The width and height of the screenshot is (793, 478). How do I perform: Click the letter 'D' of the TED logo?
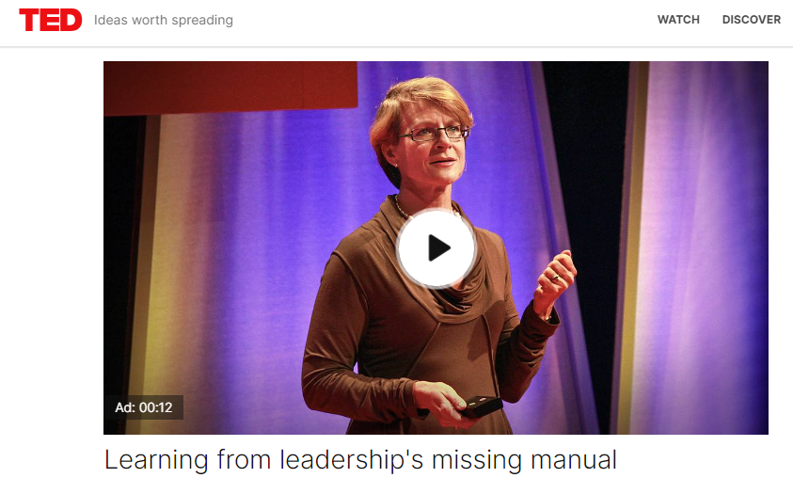point(71,20)
